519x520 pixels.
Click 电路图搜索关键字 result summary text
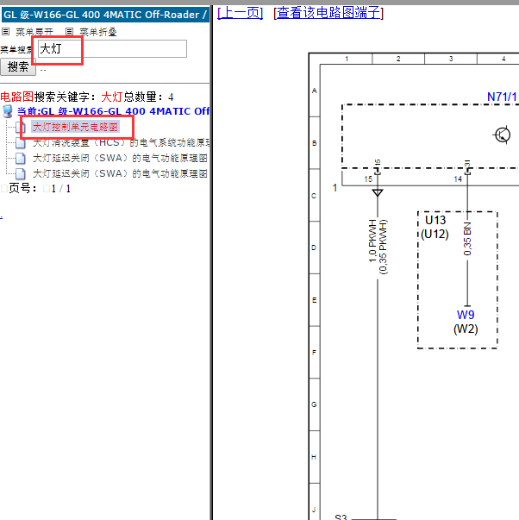click(87, 97)
